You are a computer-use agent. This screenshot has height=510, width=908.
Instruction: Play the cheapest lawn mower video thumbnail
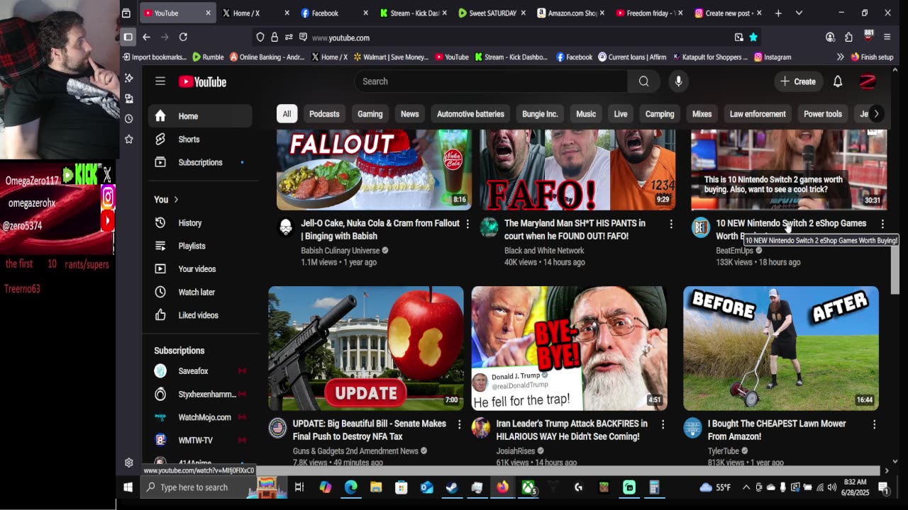[x=781, y=348]
